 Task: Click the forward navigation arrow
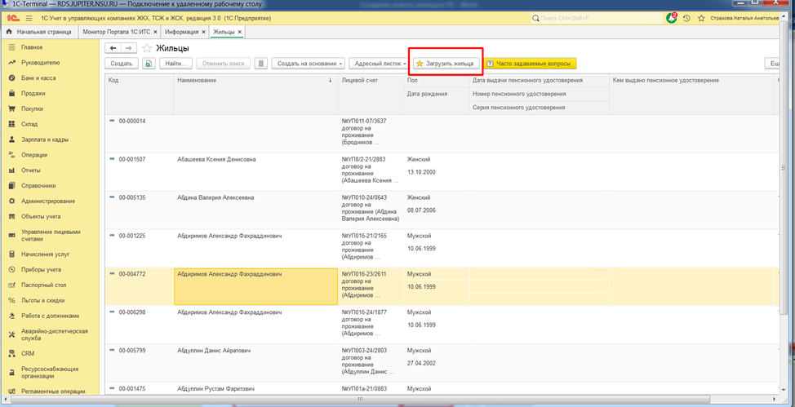[x=129, y=48]
